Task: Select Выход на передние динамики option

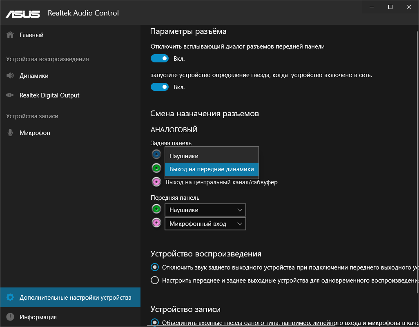Action: pyautogui.click(x=212, y=169)
